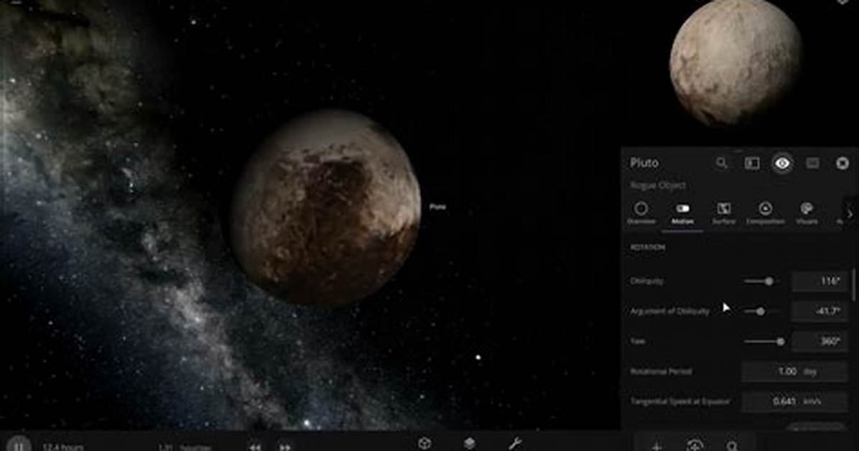Switch to the Overview tab
The height and width of the screenshot is (451, 859).
641,213
